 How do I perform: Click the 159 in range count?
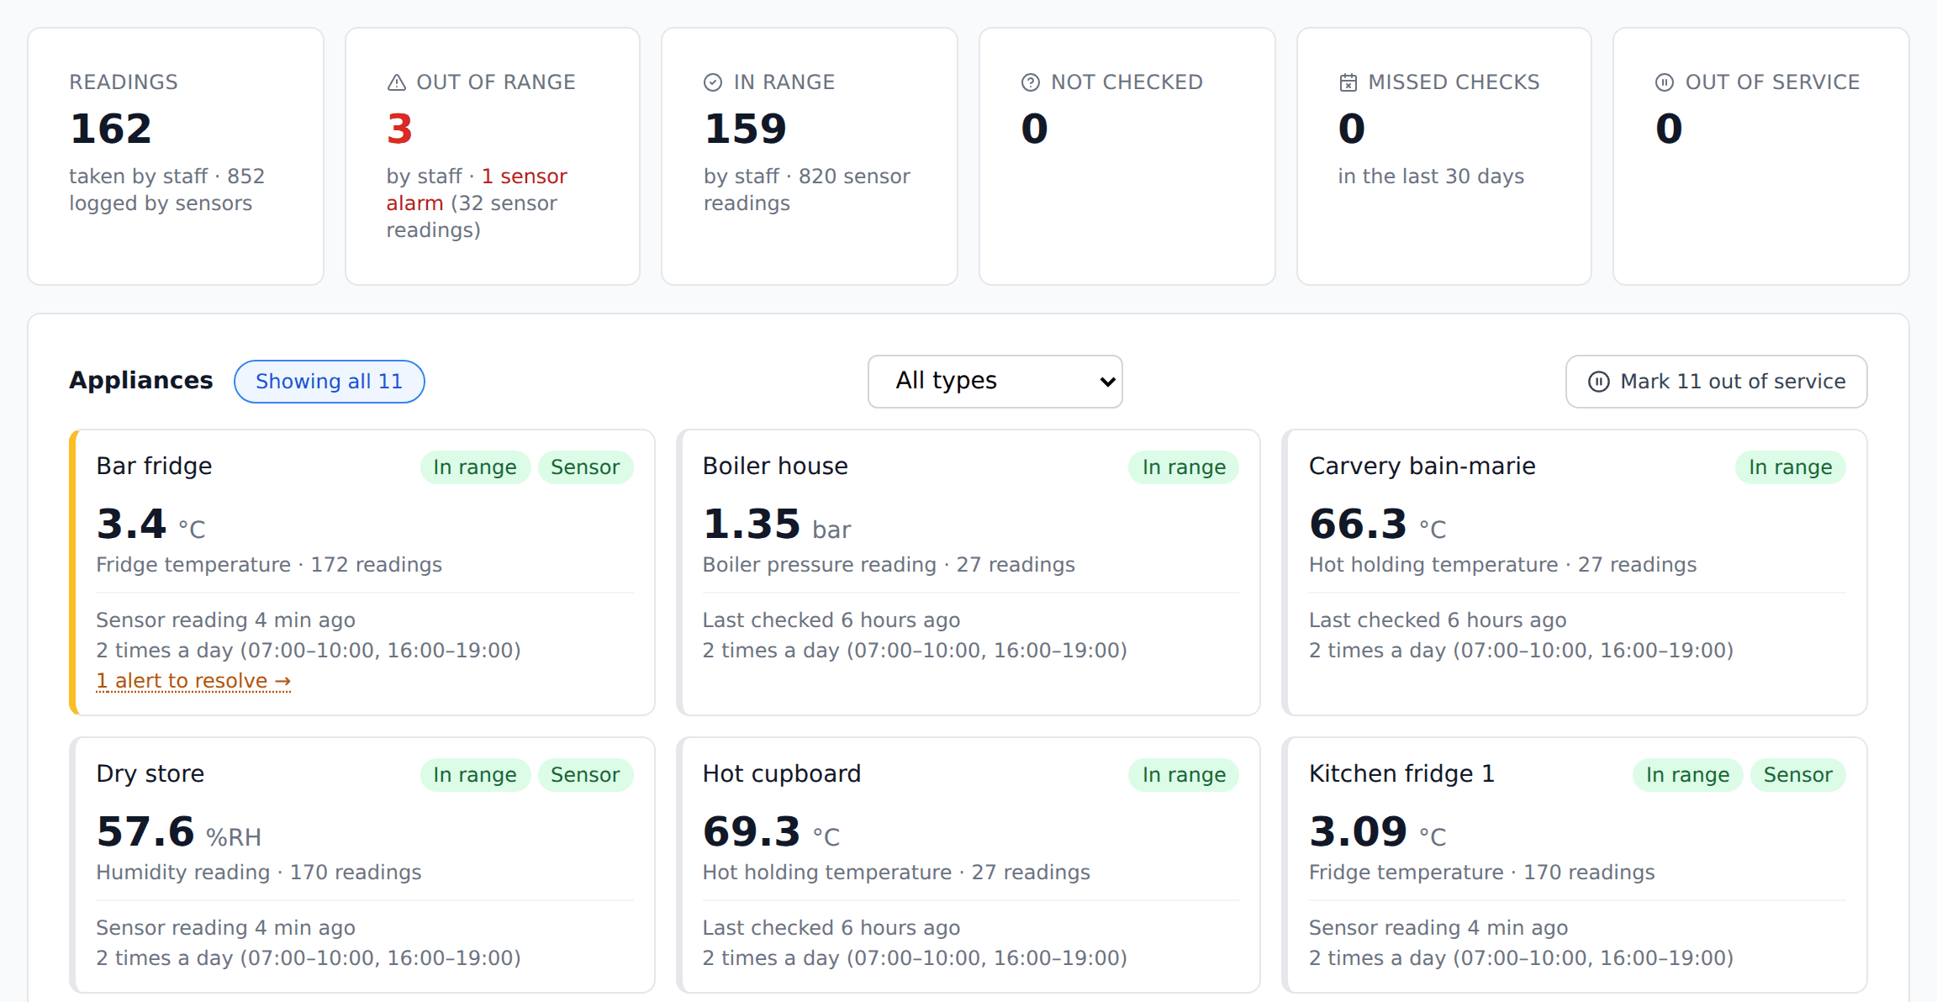(745, 129)
